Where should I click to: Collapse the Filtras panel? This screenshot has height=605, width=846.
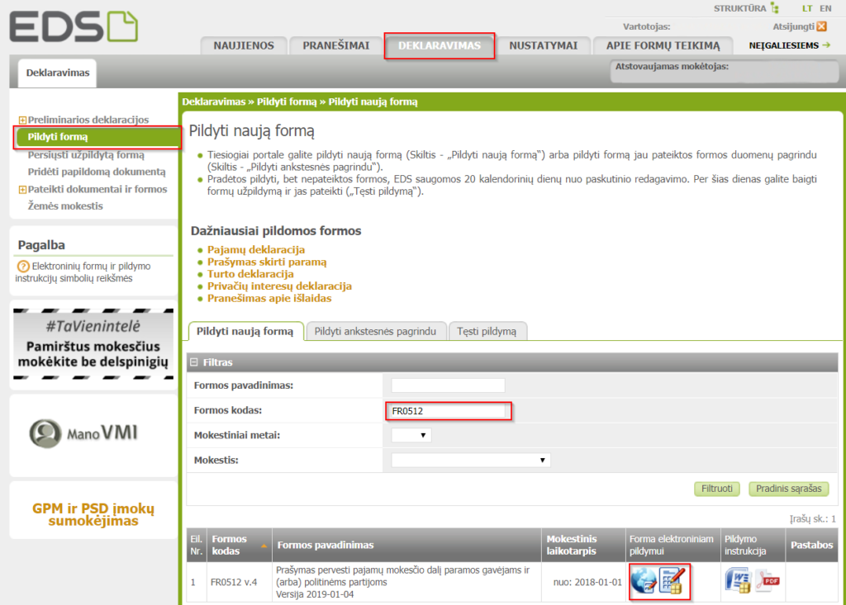click(194, 362)
